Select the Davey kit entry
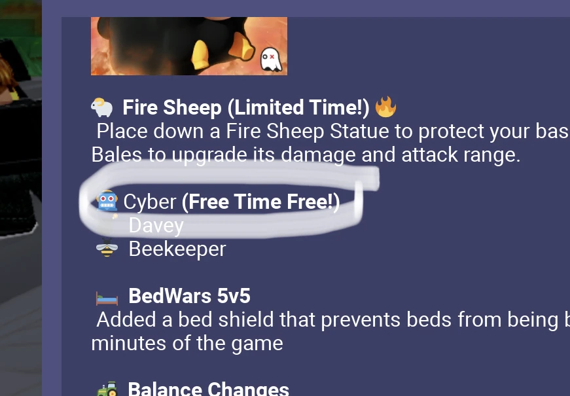This screenshot has height=396, width=570. pos(156,225)
